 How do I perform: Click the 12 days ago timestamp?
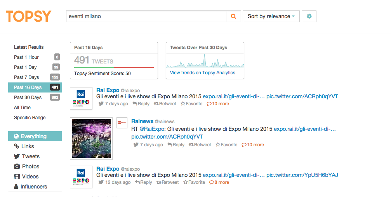[118, 182]
